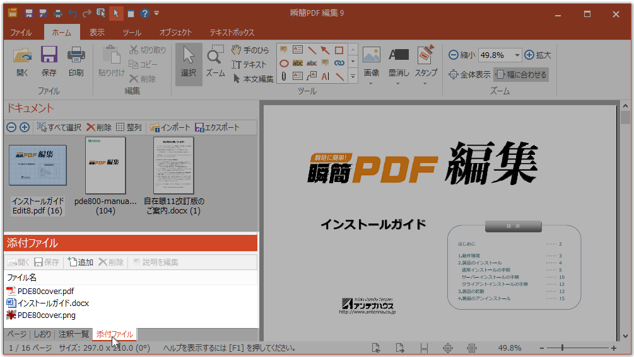This screenshot has height=357, width=634.
Task: Click the fit width icon in status bar
Action: pyautogui.click(x=471, y=348)
